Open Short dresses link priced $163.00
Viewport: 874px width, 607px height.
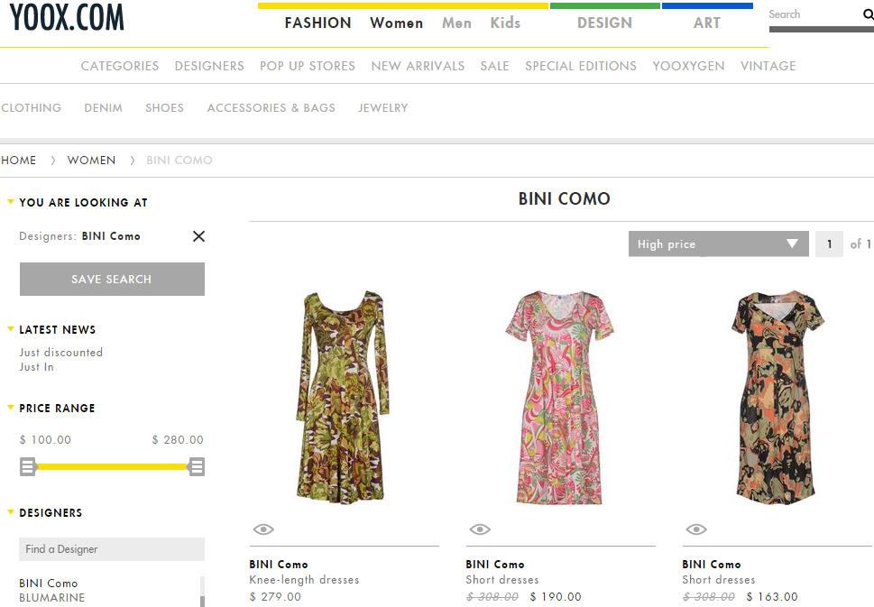click(719, 580)
